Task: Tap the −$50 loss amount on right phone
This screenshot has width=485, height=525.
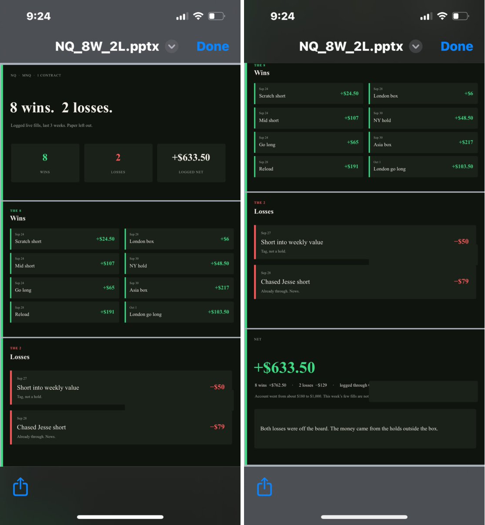Action: coord(461,241)
